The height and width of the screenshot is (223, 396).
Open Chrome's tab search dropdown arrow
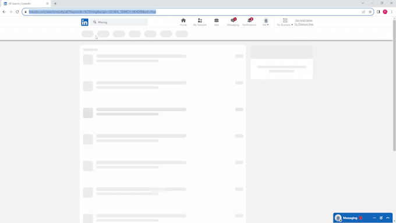[x=363, y=3]
